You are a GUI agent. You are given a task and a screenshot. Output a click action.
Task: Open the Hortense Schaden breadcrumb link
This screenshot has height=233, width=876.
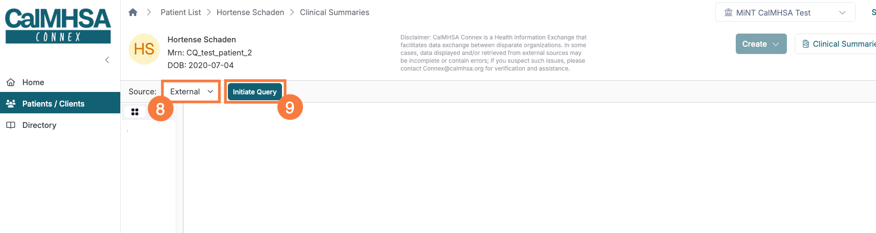tap(250, 12)
